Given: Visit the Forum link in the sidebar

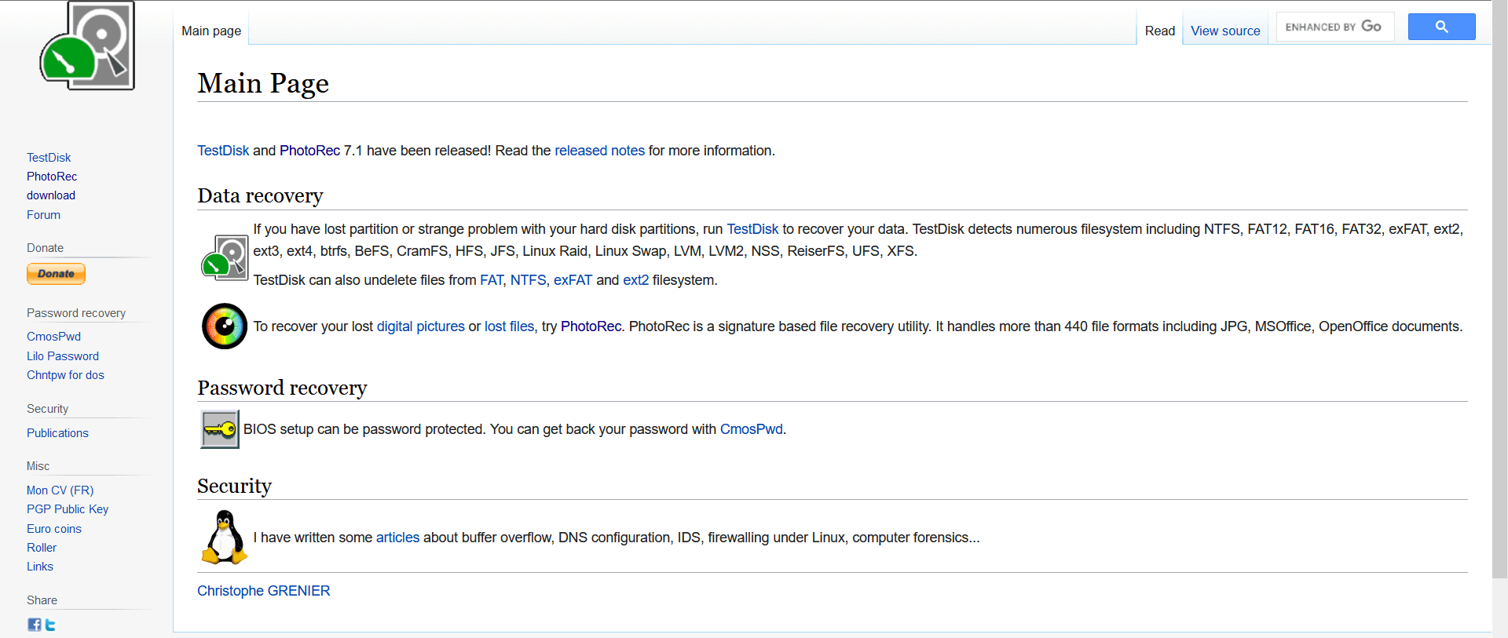Looking at the screenshot, I should coord(43,214).
